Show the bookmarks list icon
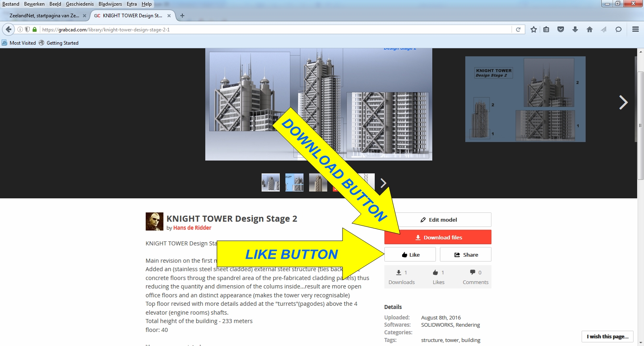644x346 pixels. click(546, 29)
